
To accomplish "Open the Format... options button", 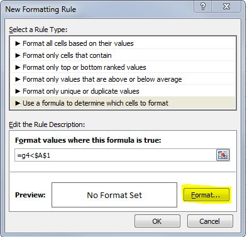I will [206, 195].
